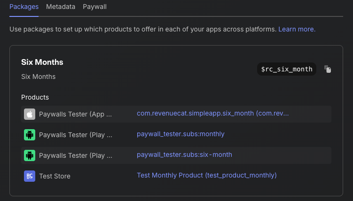Click the RevenueCat Test Store icon
Screen dimensions: 353x201
click(x=30, y=176)
